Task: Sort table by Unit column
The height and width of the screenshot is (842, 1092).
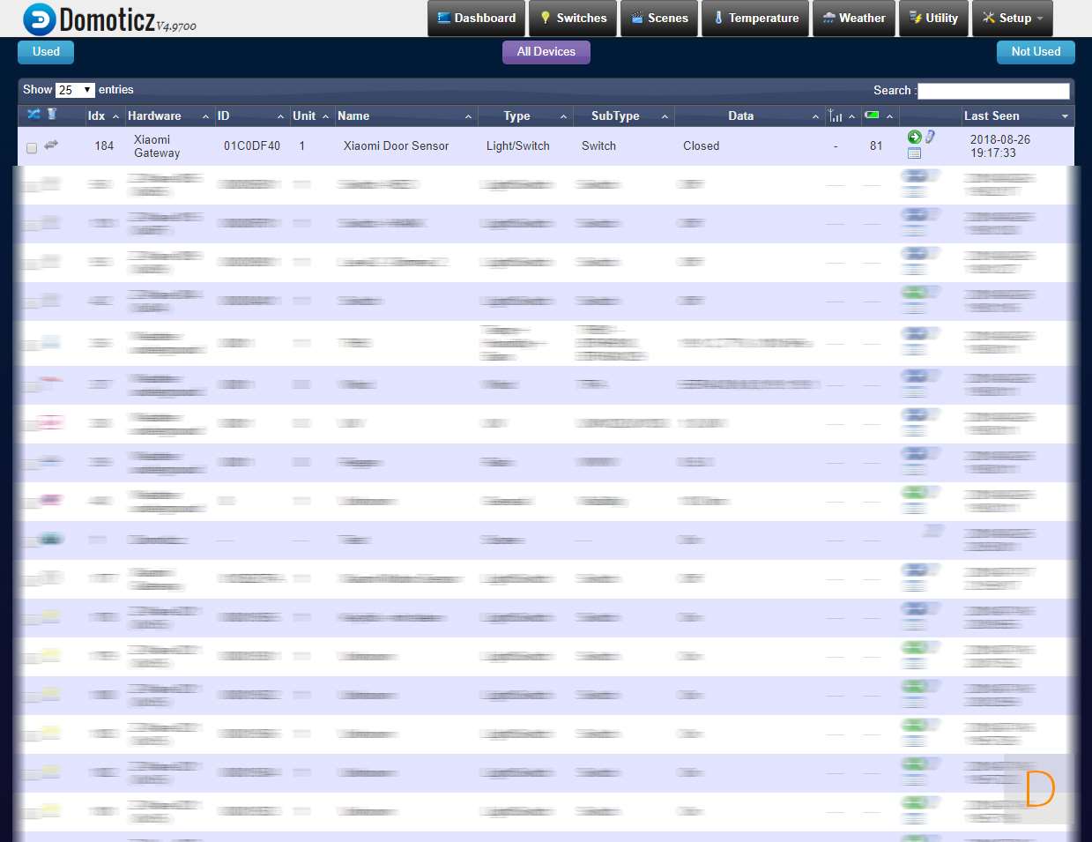Action: 311,115
